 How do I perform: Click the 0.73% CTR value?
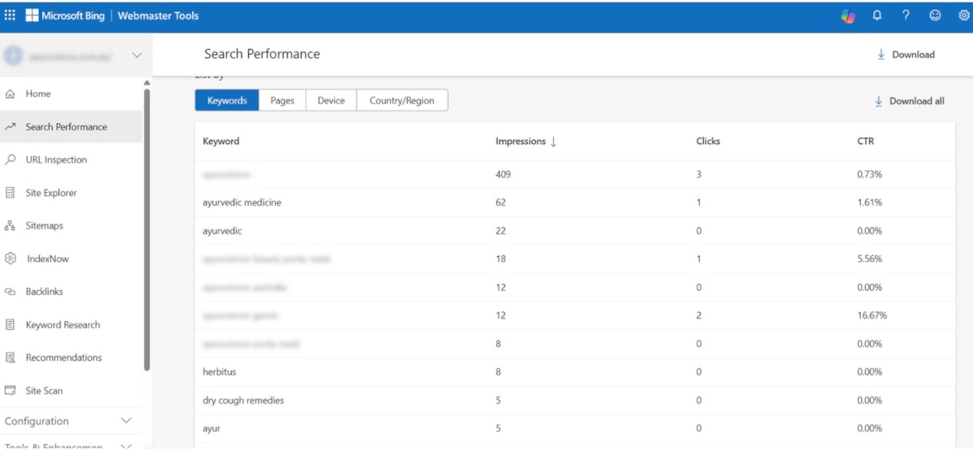[870, 174]
